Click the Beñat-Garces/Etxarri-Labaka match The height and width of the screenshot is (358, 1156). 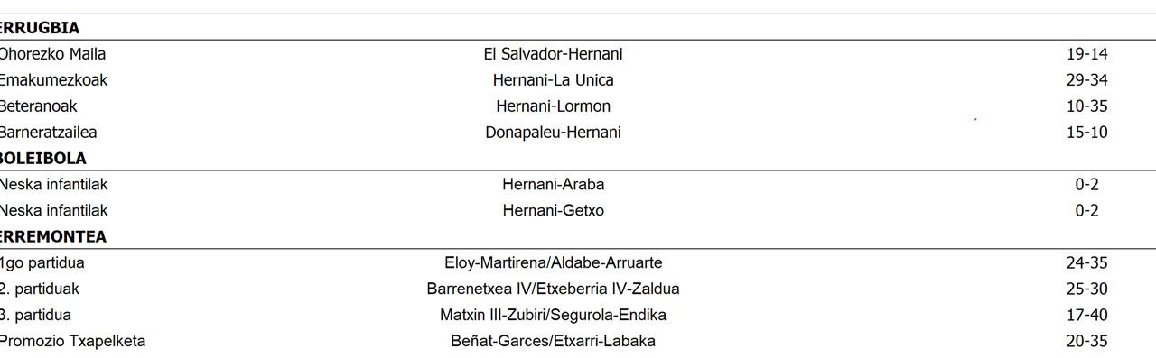coord(553,342)
